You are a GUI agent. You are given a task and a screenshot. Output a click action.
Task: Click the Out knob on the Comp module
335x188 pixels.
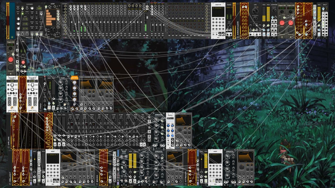(172, 126)
